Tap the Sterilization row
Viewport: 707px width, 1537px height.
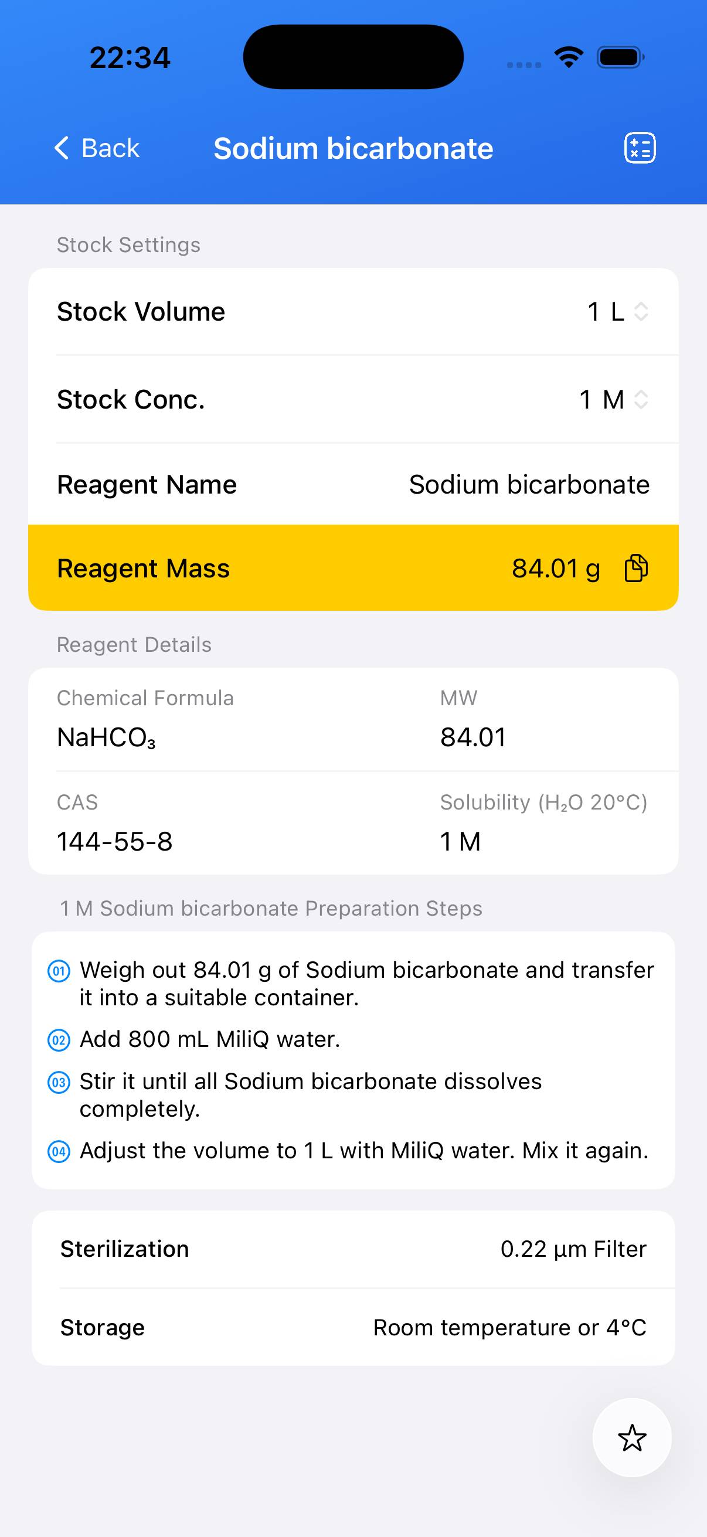coord(353,1249)
